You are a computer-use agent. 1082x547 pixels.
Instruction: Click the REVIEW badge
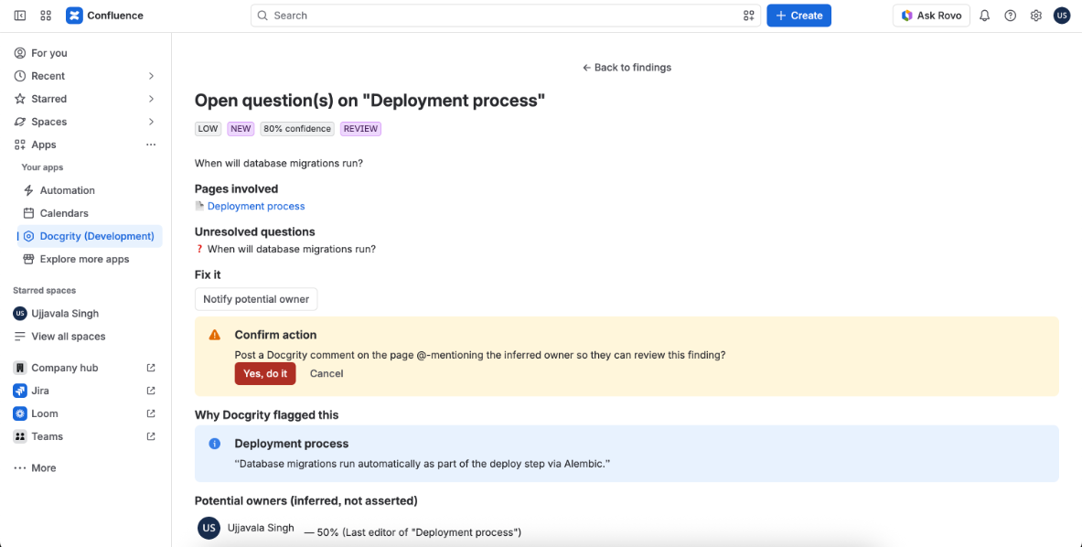click(361, 129)
